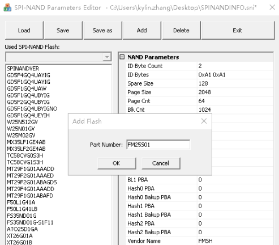Image resolution: width=279 pixels, height=245 pixels.
Task: Select GD5F4GQ4UAYIG in flash list
Action: coord(28,75)
